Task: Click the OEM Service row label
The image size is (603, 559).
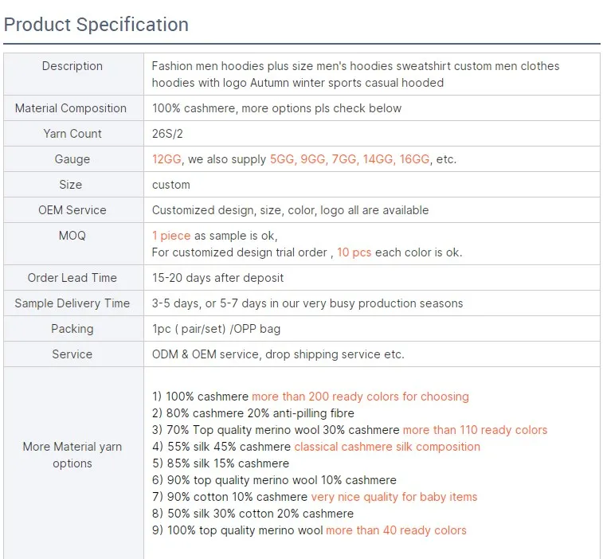Action: (x=72, y=210)
